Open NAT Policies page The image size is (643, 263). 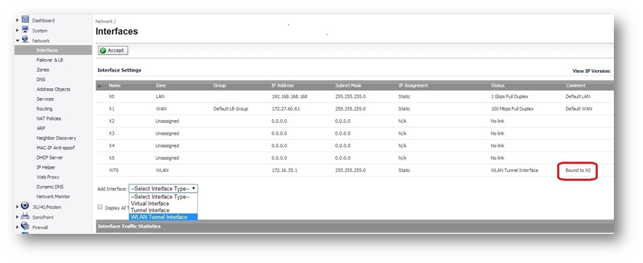click(49, 119)
